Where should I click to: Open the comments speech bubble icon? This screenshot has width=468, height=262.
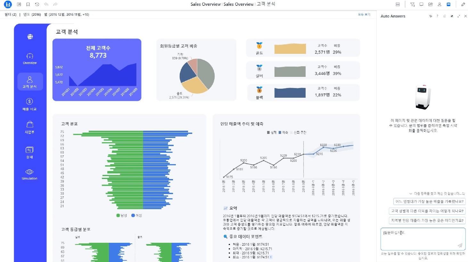[421, 4]
